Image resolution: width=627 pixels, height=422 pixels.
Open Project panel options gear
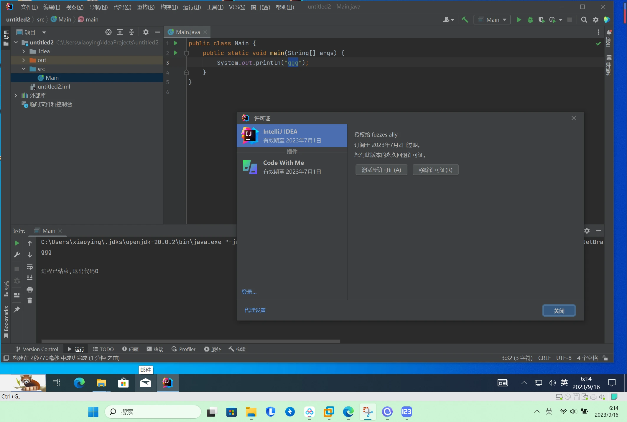(x=146, y=32)
